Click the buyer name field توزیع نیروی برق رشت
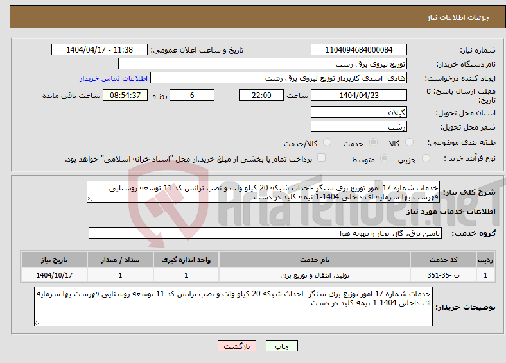 point(263,64)
